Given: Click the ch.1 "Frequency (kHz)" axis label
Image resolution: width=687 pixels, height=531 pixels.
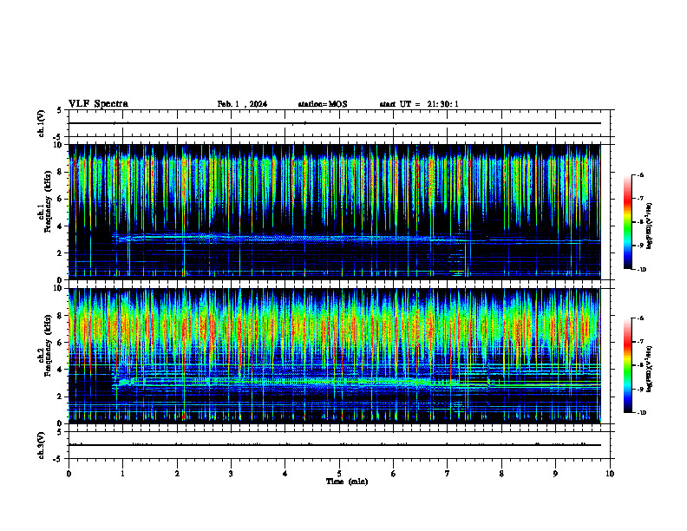Looking at the screenshot, I should 48,201.
